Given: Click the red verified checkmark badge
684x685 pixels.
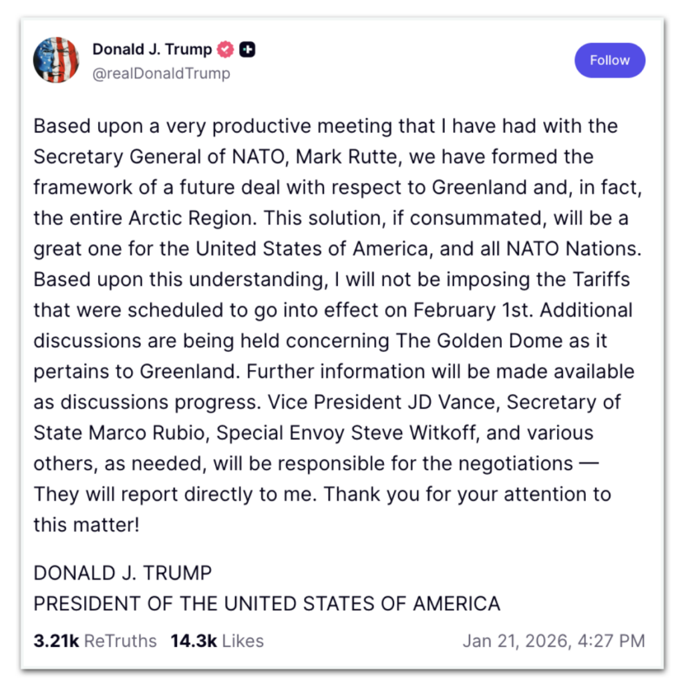Looking at the screenshot, I should tap(227, 49).
